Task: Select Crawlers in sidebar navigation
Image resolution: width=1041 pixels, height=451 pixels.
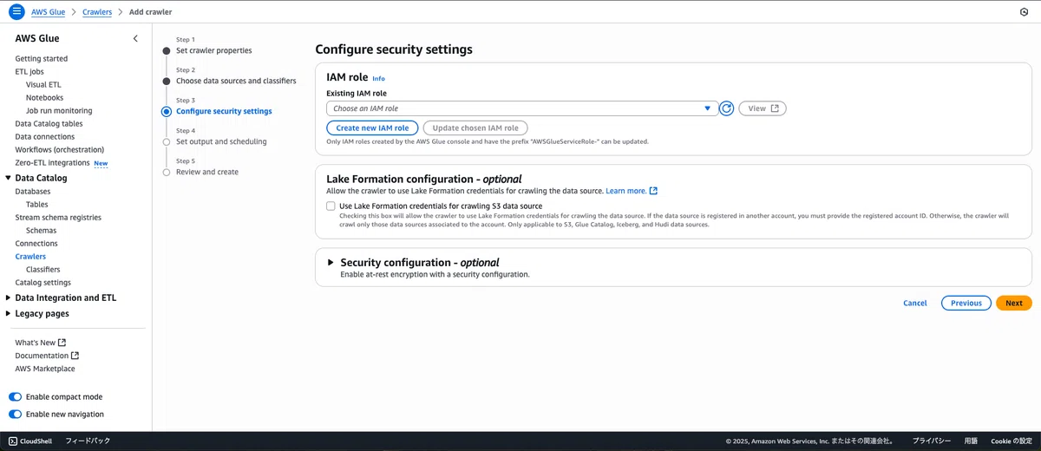Action: (x=30, y=257)
